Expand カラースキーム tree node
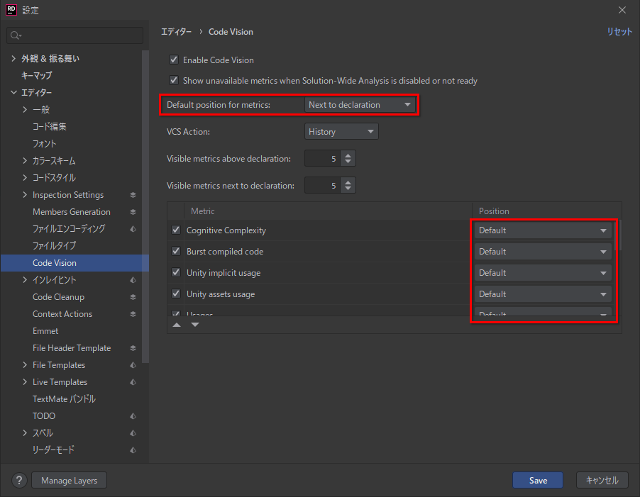640x497 pixels. click(x=25, y=161)
